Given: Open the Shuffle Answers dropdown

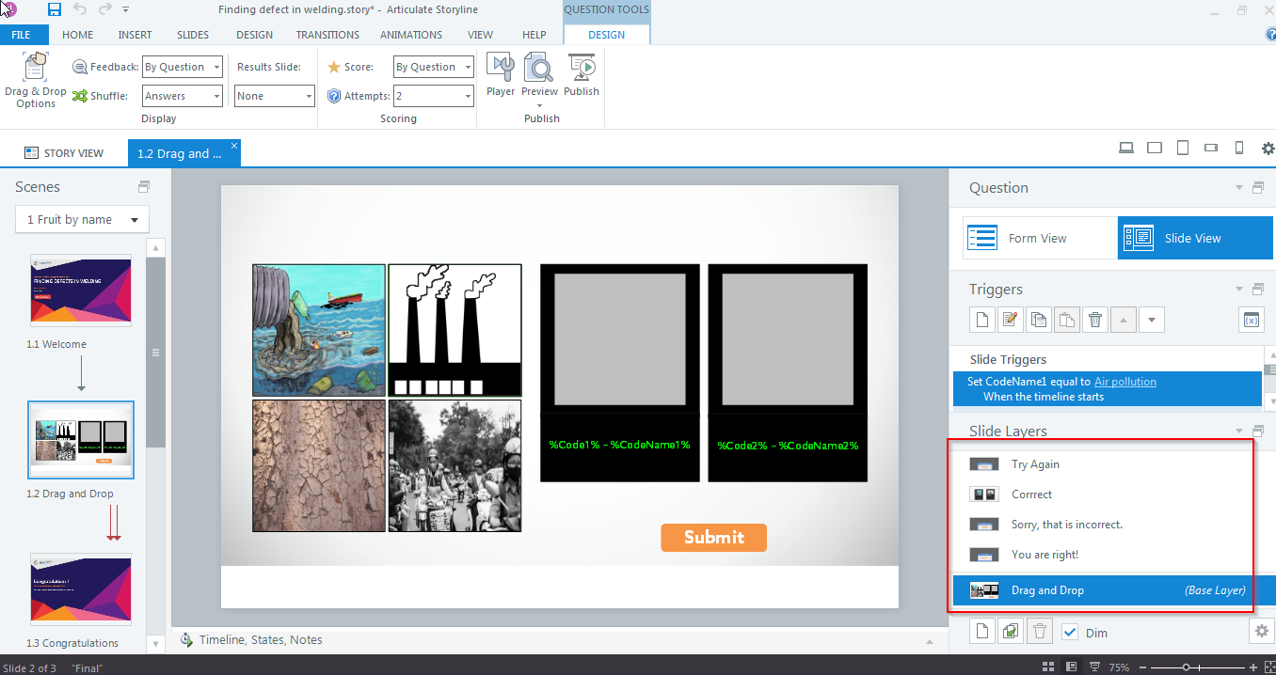Looking at the screenshot, I should tap(183, 96).
